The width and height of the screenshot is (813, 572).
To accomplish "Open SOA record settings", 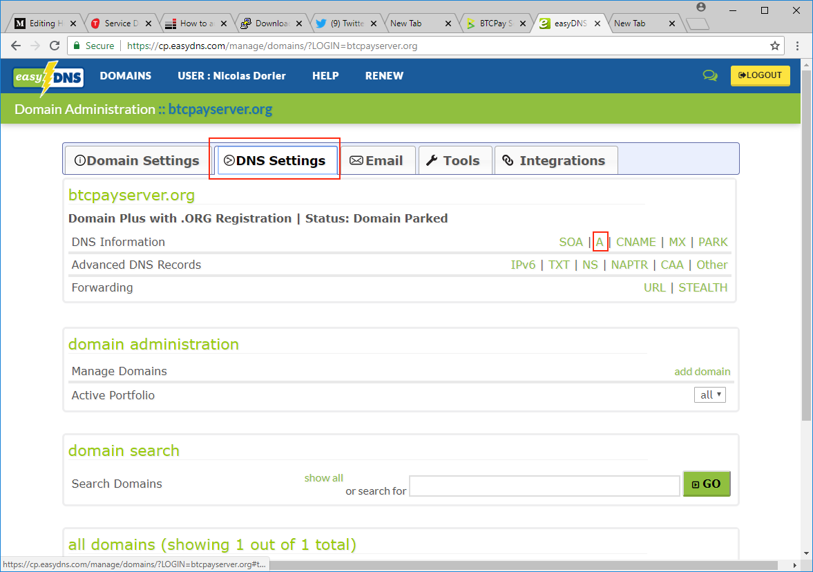I will click(571, 242).
